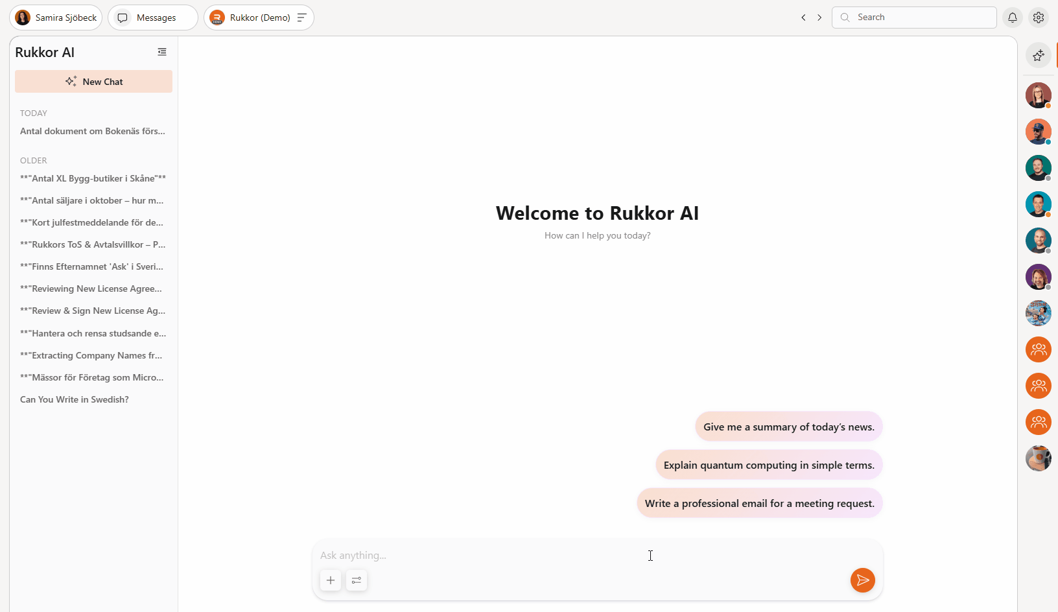Go forward with the right chevron

[x=819, y=18]
